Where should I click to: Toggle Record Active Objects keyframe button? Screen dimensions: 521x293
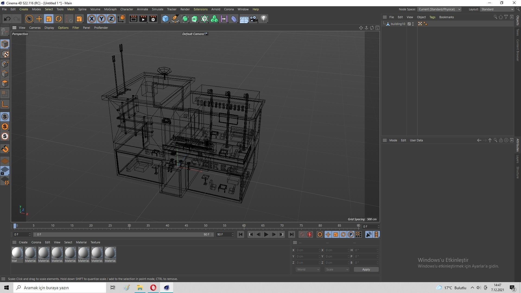302,234
